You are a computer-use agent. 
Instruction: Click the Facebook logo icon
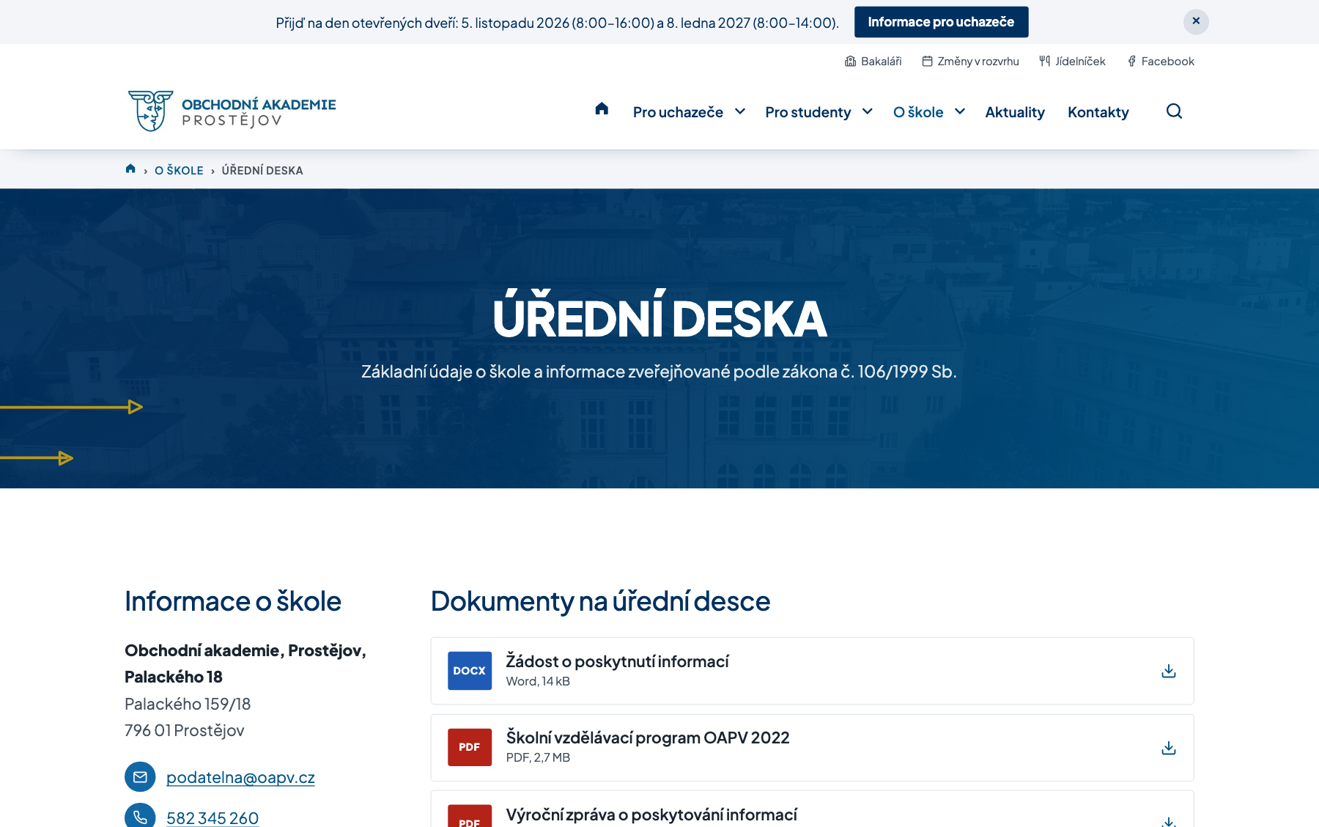coord(1131,61)
